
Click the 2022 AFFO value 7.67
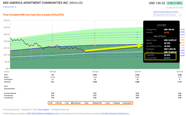(53, 75)
